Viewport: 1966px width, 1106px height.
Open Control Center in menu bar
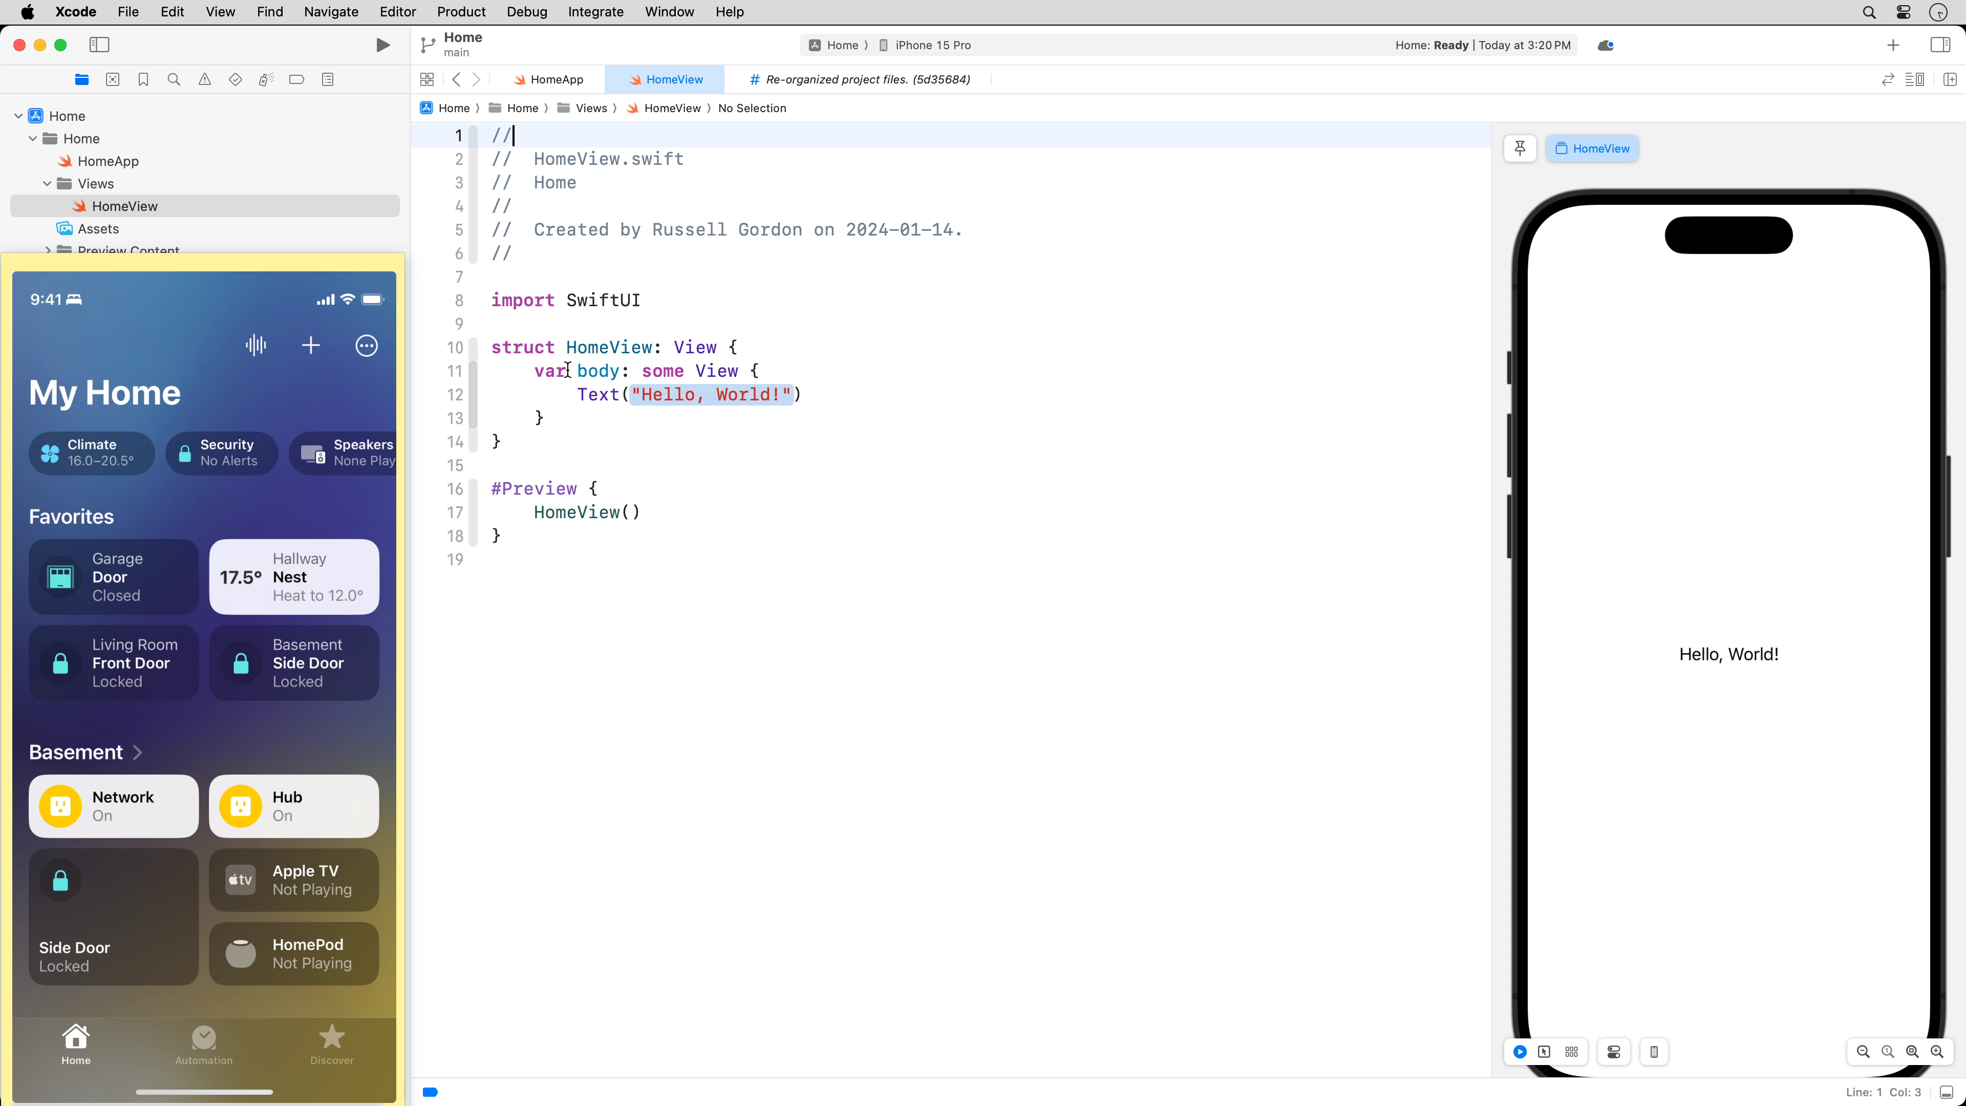(x=1904, y=11)
